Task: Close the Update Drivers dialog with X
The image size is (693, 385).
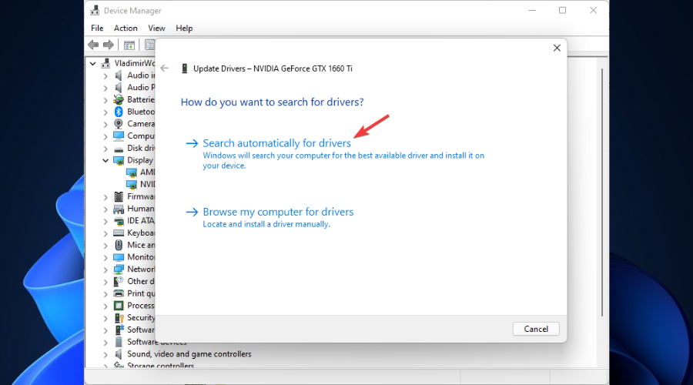Action: [x=557, y=48]
